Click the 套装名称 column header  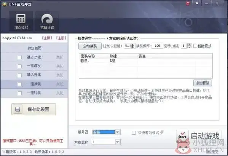click(88, 56)
